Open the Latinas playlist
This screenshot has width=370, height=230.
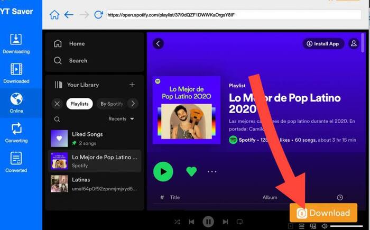click(x=95, y=183)
